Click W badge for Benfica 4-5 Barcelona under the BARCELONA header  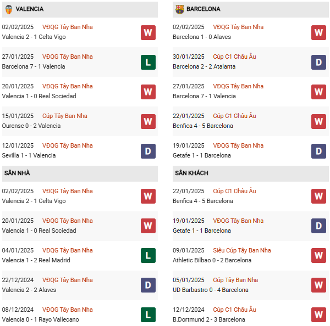318,121
